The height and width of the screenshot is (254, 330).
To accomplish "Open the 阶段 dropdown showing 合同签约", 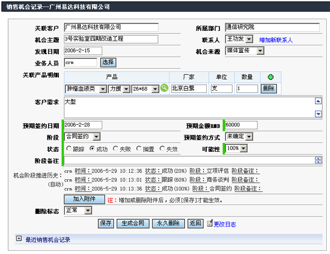I will 82,136.
